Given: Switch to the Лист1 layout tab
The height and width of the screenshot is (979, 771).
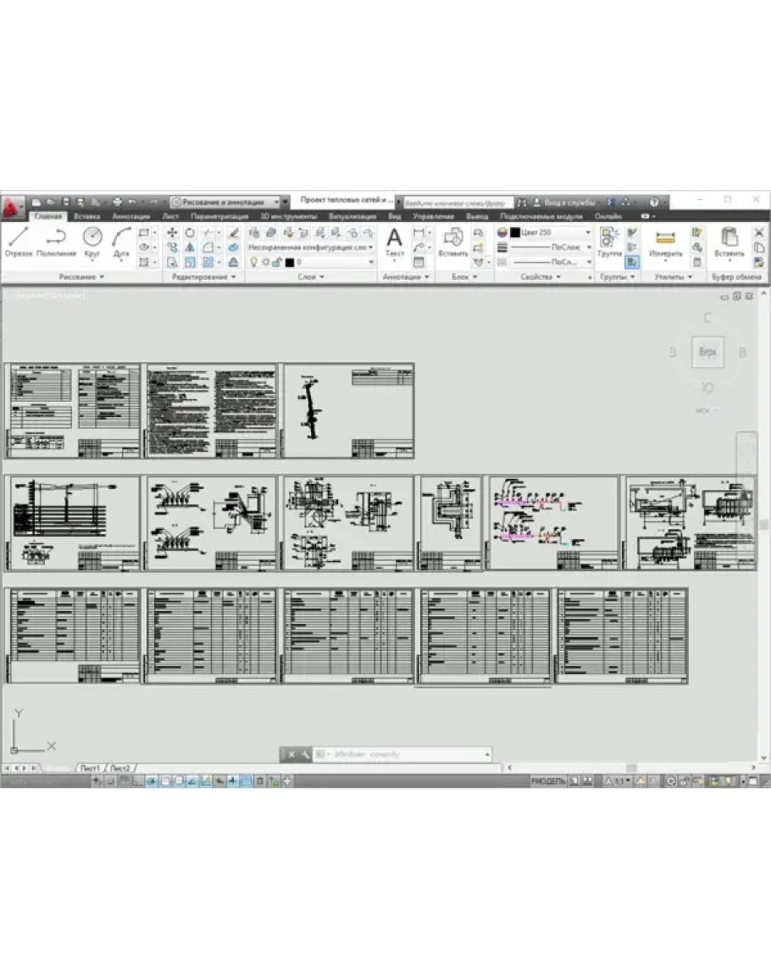Looking at the screenshot, I should [x=90, y=768].
